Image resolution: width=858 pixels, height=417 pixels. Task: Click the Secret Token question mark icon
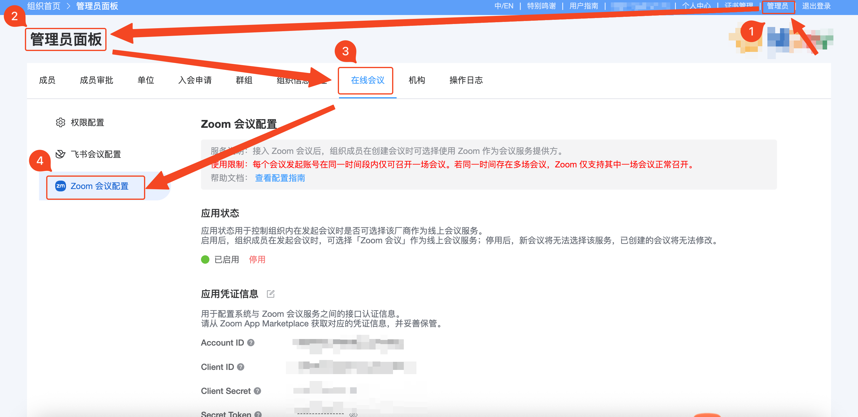tap(257, 414)
